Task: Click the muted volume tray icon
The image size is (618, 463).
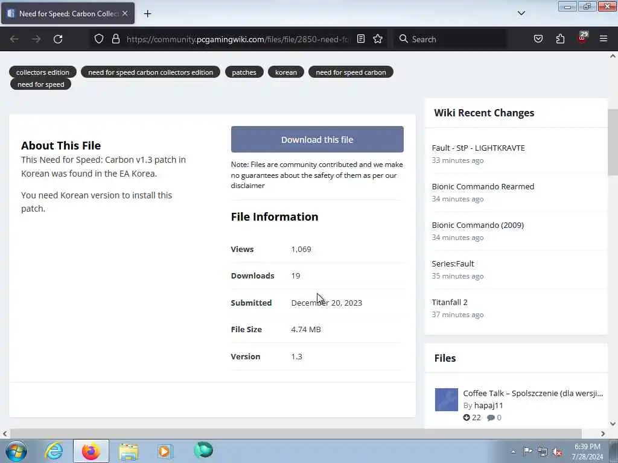Action: pos(557,452)
